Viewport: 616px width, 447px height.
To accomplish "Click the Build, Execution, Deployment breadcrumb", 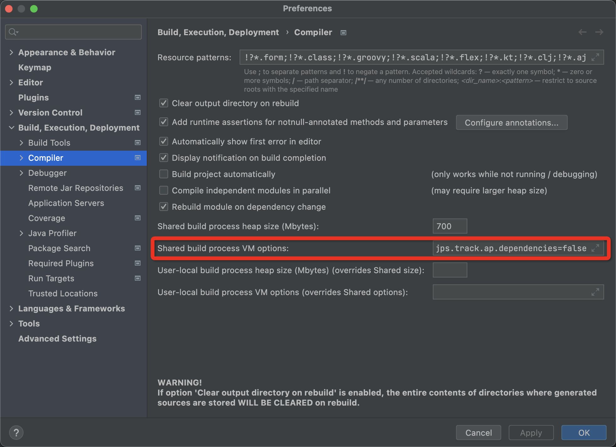I will (218, 32).
